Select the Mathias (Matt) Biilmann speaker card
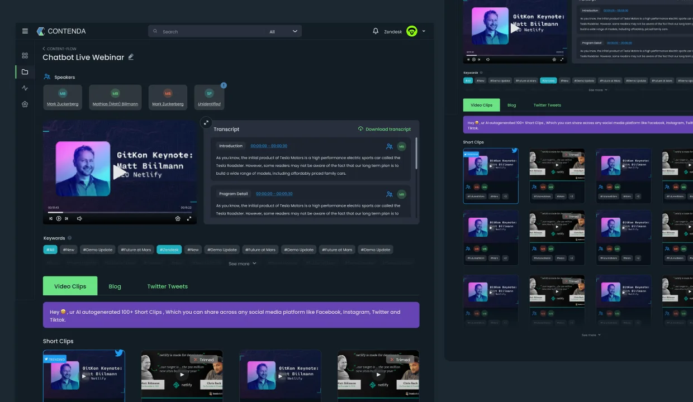693x402 pixels. click(115, 97)
